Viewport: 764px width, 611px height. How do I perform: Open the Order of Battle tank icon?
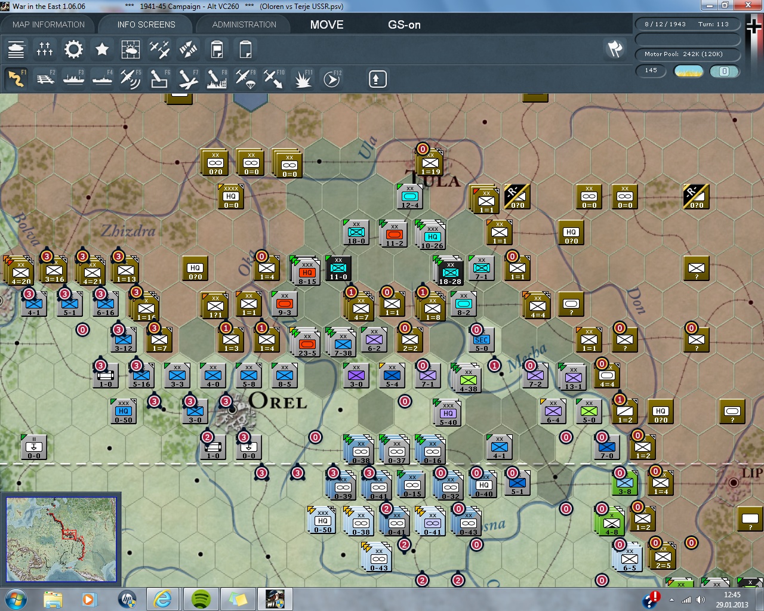click(x=16, y=49)
